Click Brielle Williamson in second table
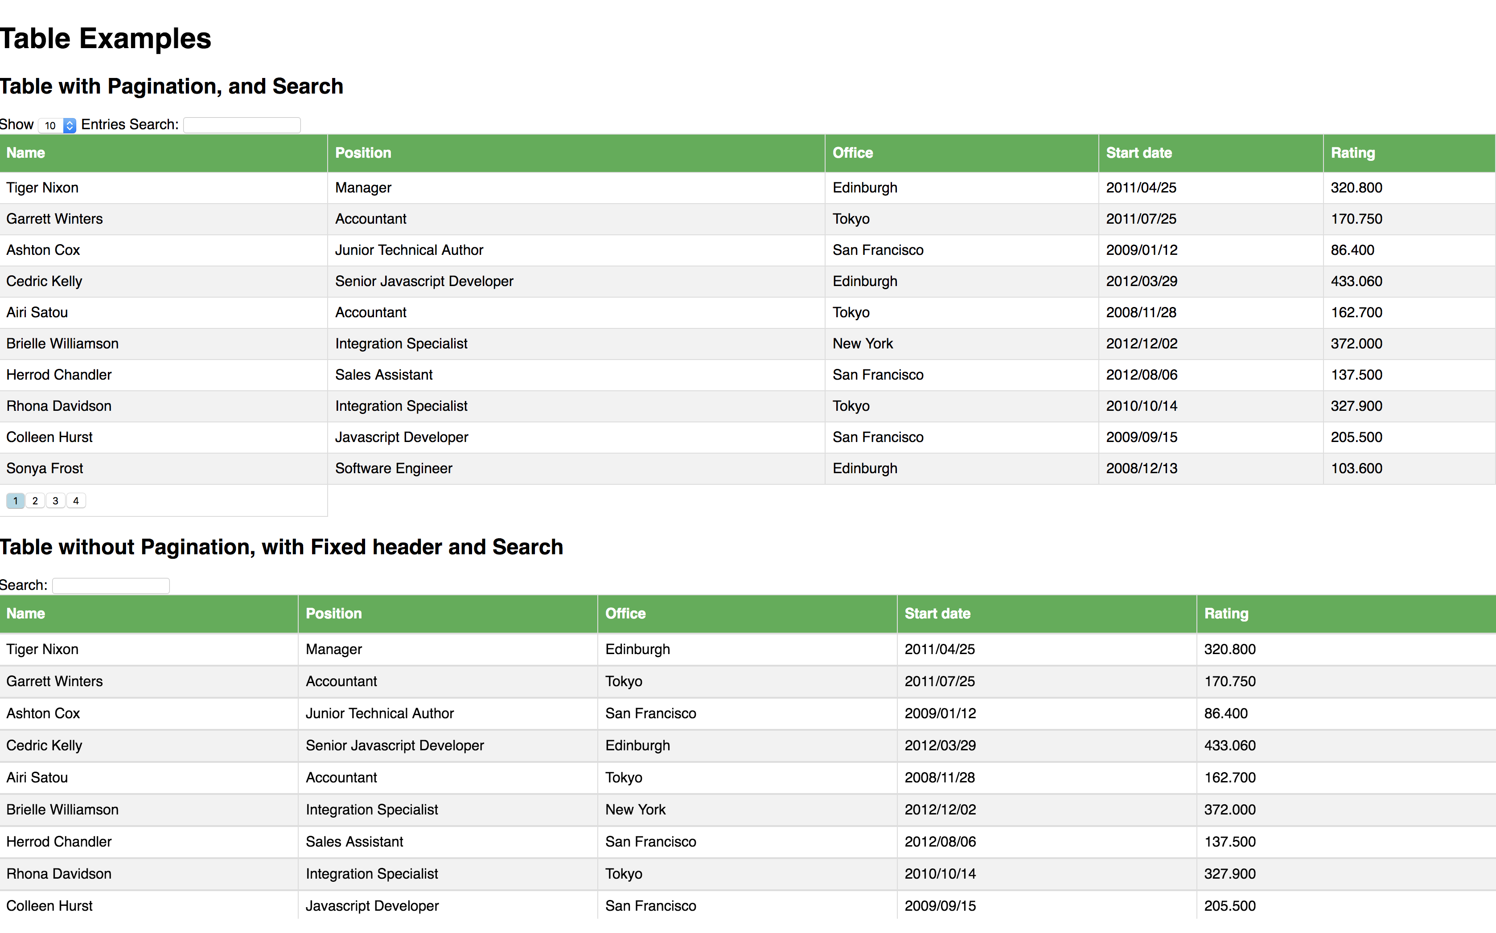 62,810
